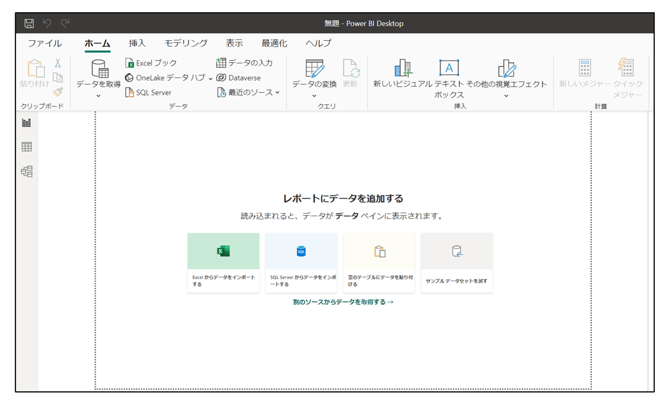Expand the OneLake データ ハブ dropdown arrow

point(210,78)
